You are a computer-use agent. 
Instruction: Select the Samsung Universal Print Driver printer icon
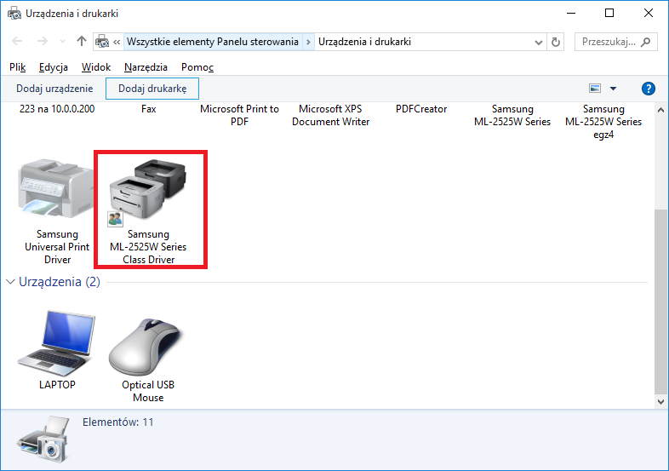coord(55,188)
